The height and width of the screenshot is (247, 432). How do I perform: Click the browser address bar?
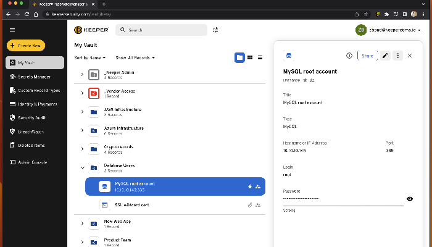pos(198,14)
